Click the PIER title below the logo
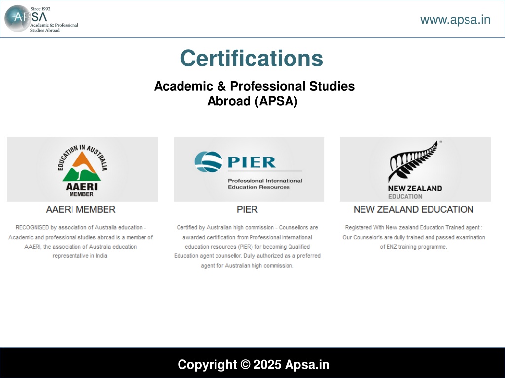This screenshot has width=505, height=378. [x=248, y=209]
